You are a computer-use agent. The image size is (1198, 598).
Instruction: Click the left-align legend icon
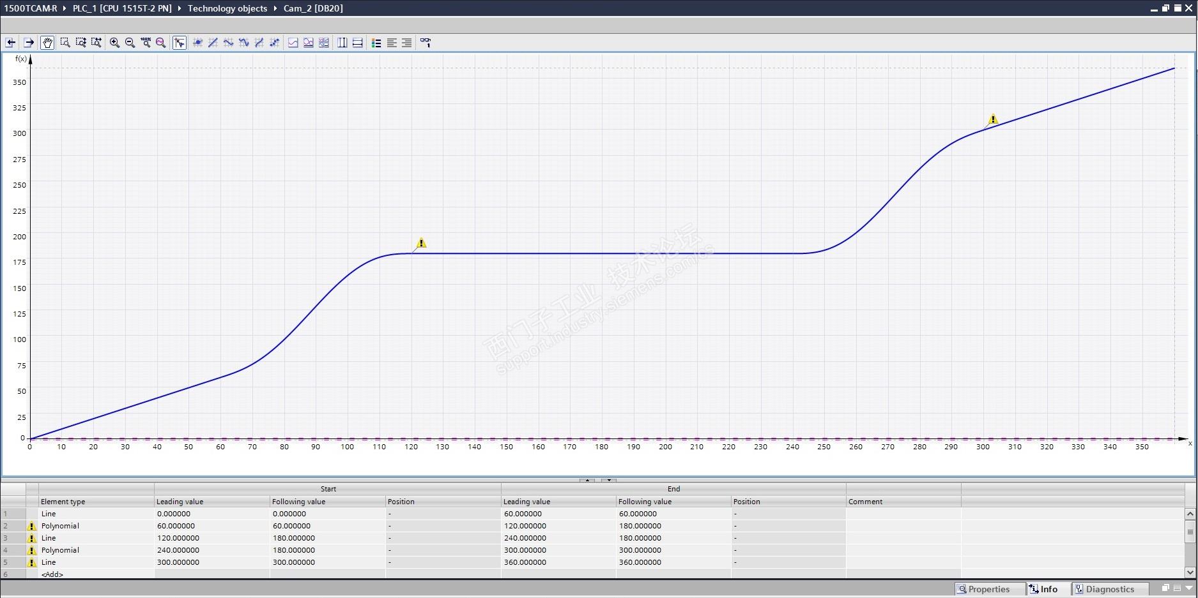click(392, 43)
